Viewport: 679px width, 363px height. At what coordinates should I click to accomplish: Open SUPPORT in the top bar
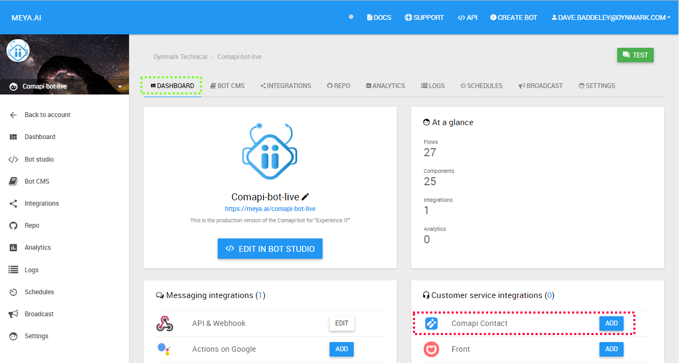click(x=424, y=18)
